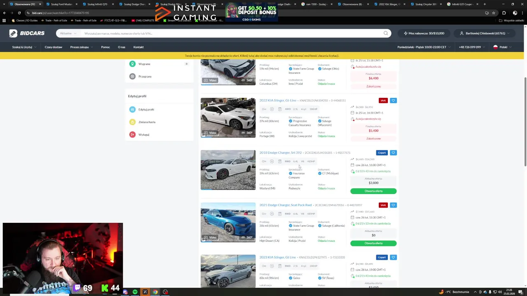Click the BidCars logo
The width and height of the screenshot is (527, 296).
click(x=27, y=33)
